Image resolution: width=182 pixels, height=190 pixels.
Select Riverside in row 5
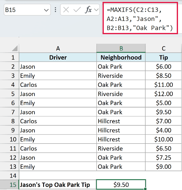[x=121, y=94]
